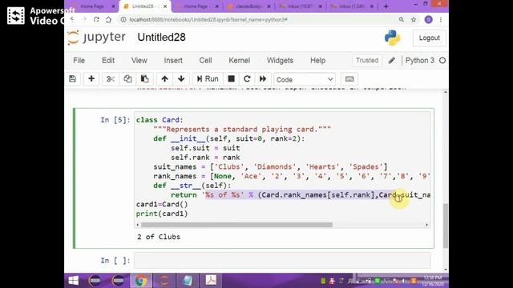This screenshot has width=513, height=288.
Task: Restart the kernel icon
Action: tap(247, 79)
